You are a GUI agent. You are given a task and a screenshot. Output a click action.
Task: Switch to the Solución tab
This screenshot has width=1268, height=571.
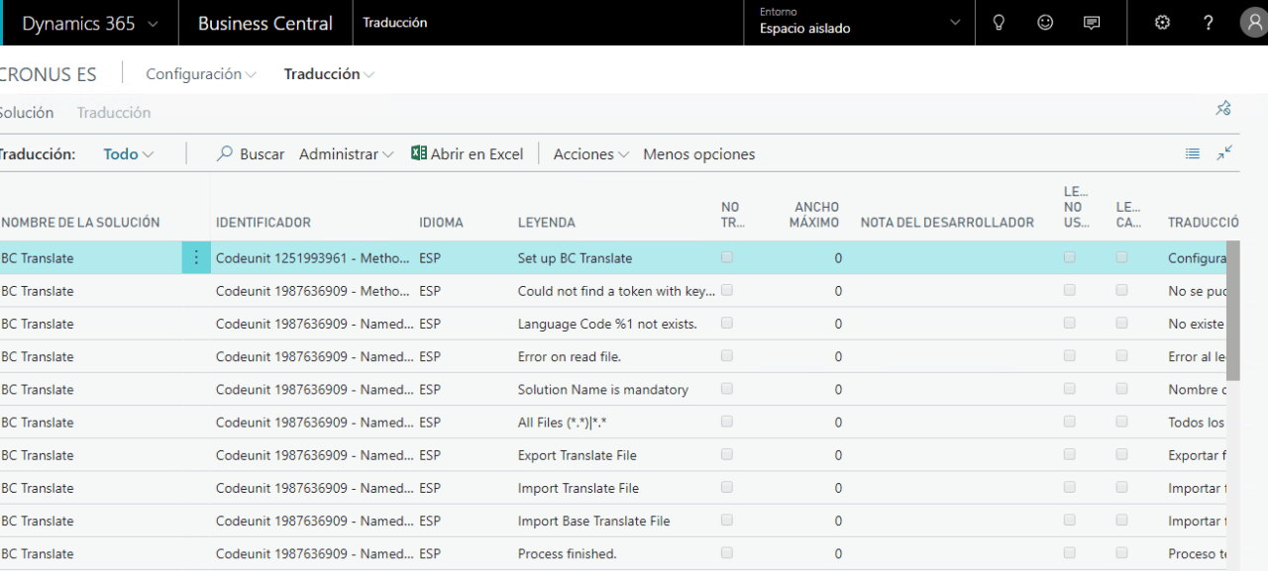pos(27,113)
